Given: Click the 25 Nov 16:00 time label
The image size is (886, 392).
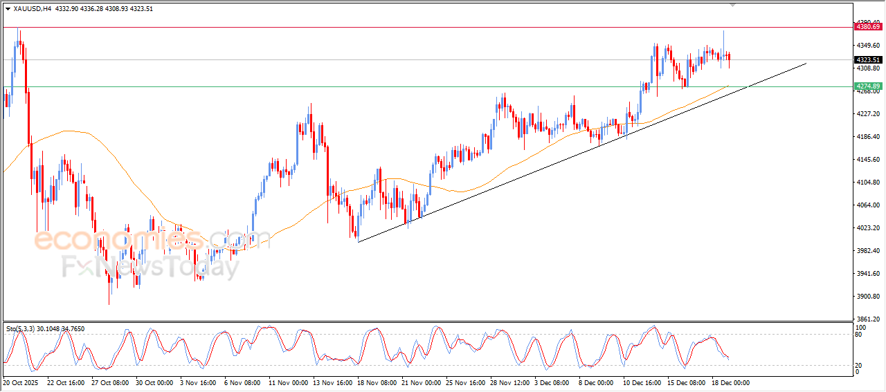Looking at the screenshot, I should click(464, 382).
